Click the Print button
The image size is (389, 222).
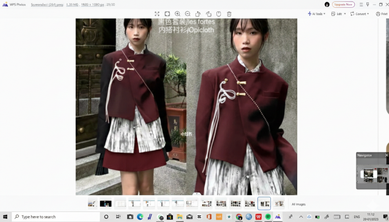pyautogui.click(x=382, y=14)
